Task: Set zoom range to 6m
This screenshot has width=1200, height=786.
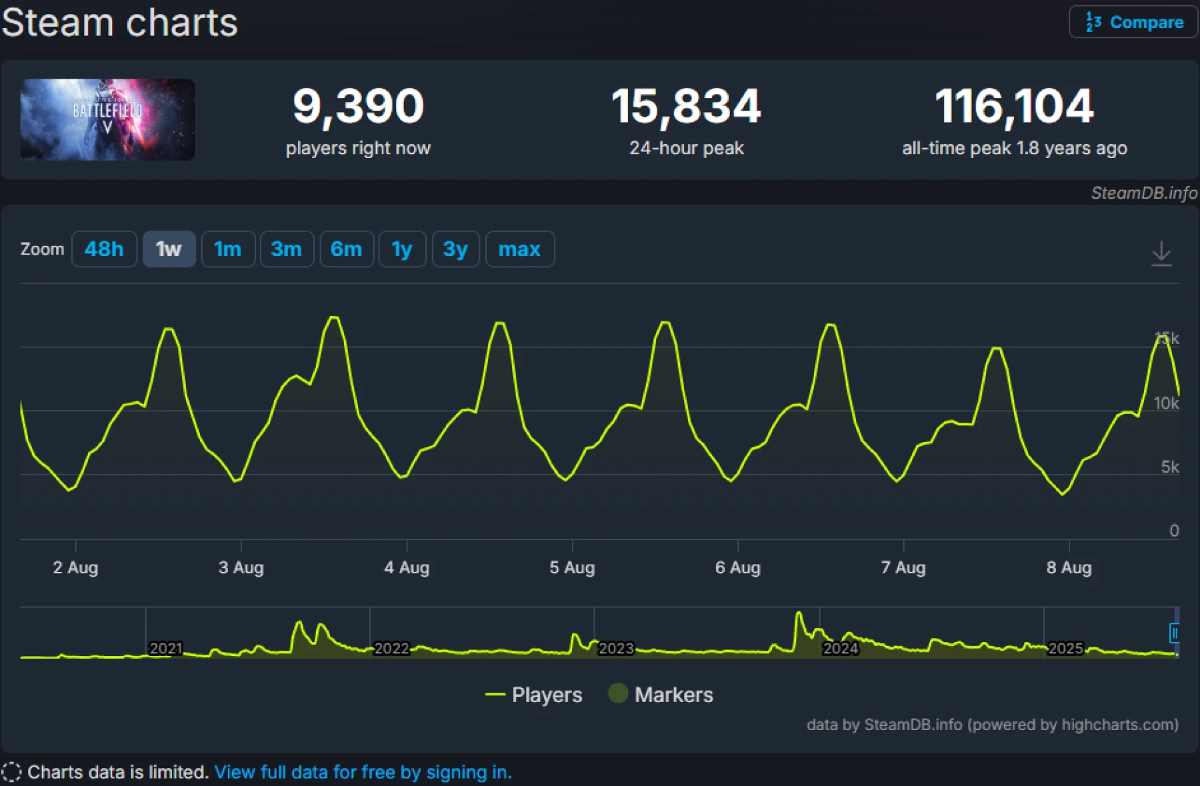Action: [x=347, y=249]
